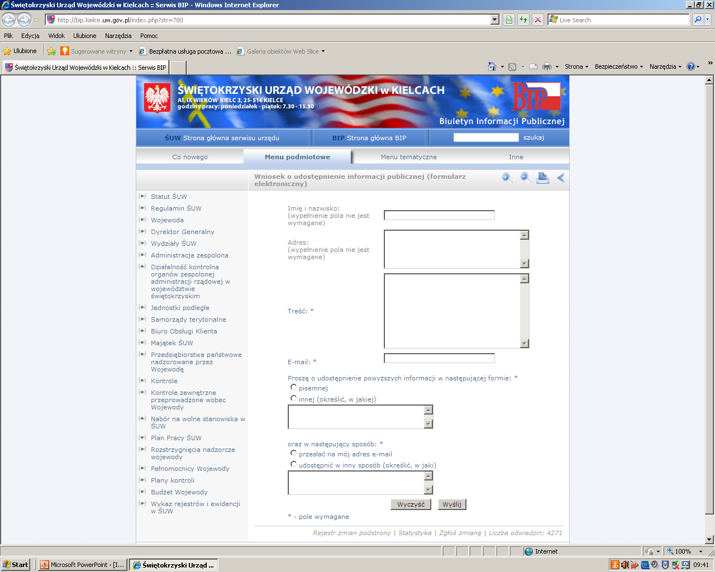The height and width of the screenshot is (572, 715).
Task: Click 'Rejestr zmian podstrony' footer link
Action: point(352,533)
